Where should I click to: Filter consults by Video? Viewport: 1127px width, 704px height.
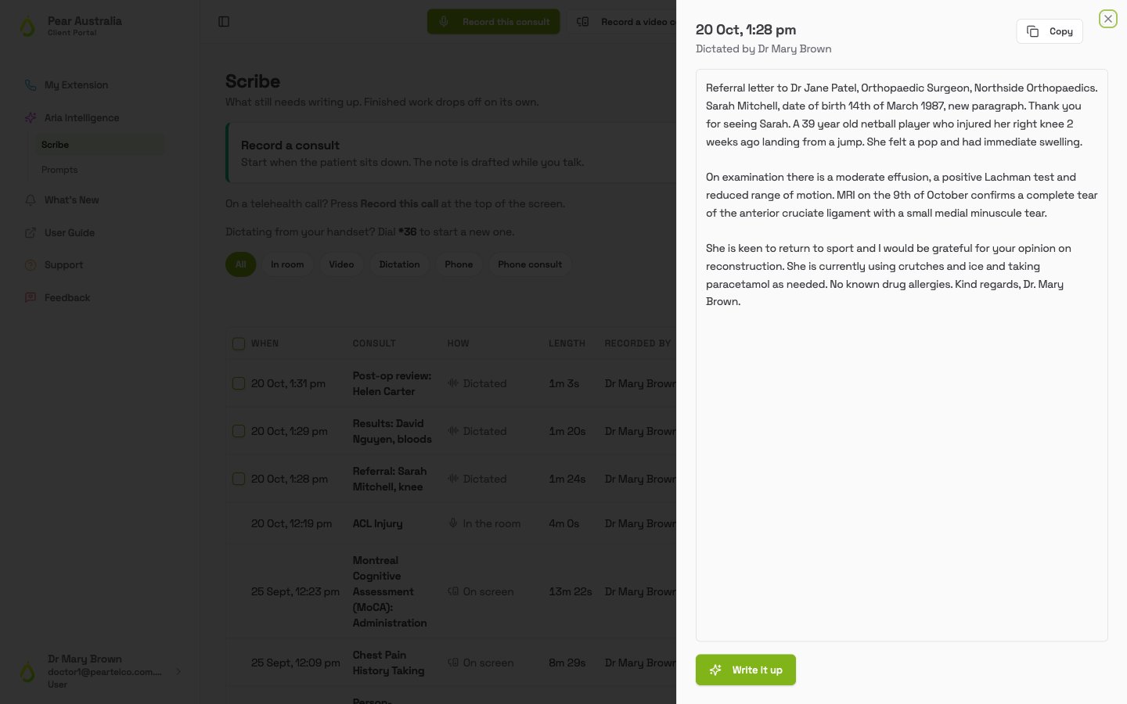[x=341, y=264]
